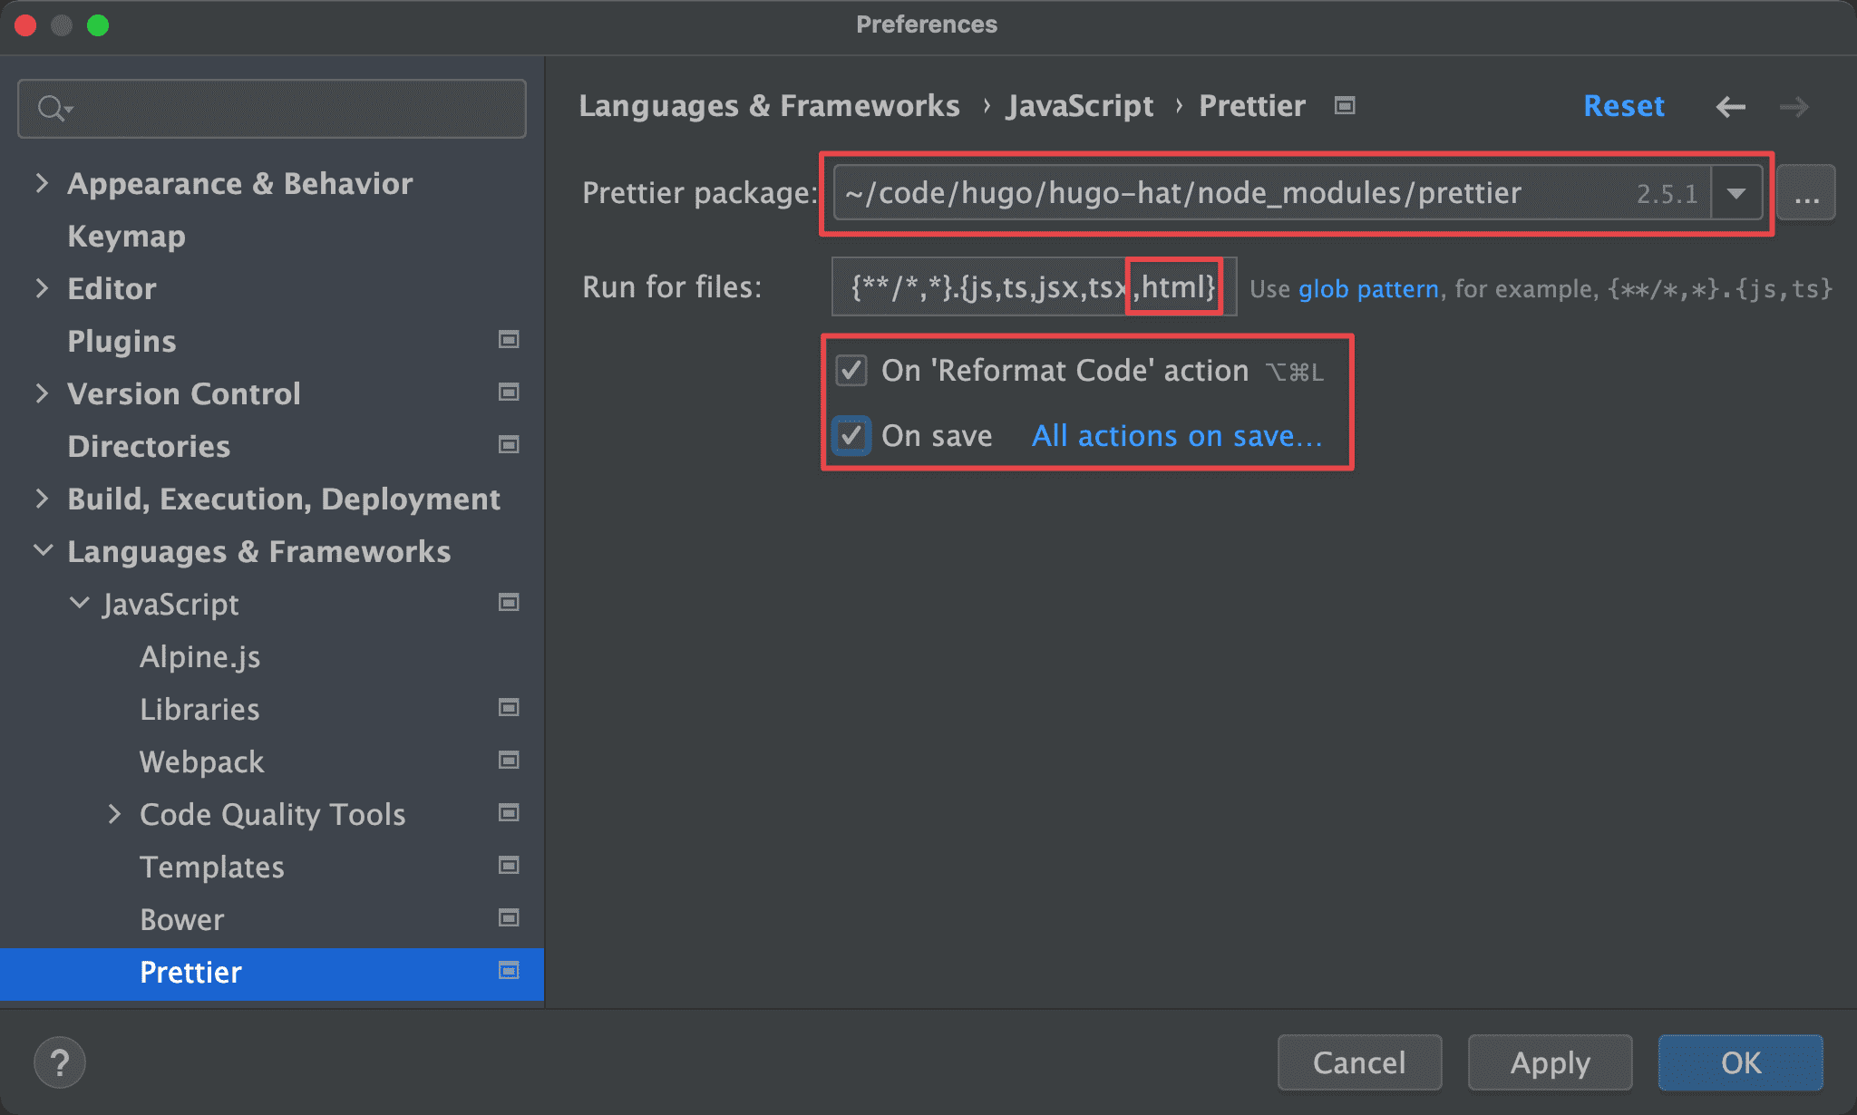Open Alpine.js settings page
The image size is (1857, 1115).
click(199, 656)
